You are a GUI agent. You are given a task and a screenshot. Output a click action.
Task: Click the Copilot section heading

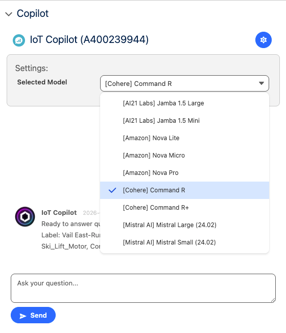(33, 14)
